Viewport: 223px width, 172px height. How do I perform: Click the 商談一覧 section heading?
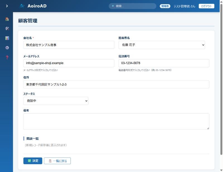click(32, 138)
